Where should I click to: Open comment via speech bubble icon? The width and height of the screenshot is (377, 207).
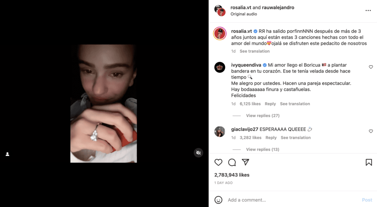[x=232, y=162]
